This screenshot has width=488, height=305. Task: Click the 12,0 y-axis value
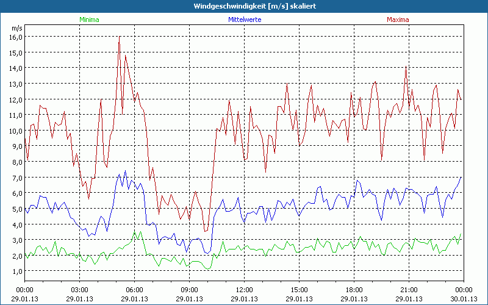coord(16,99)
